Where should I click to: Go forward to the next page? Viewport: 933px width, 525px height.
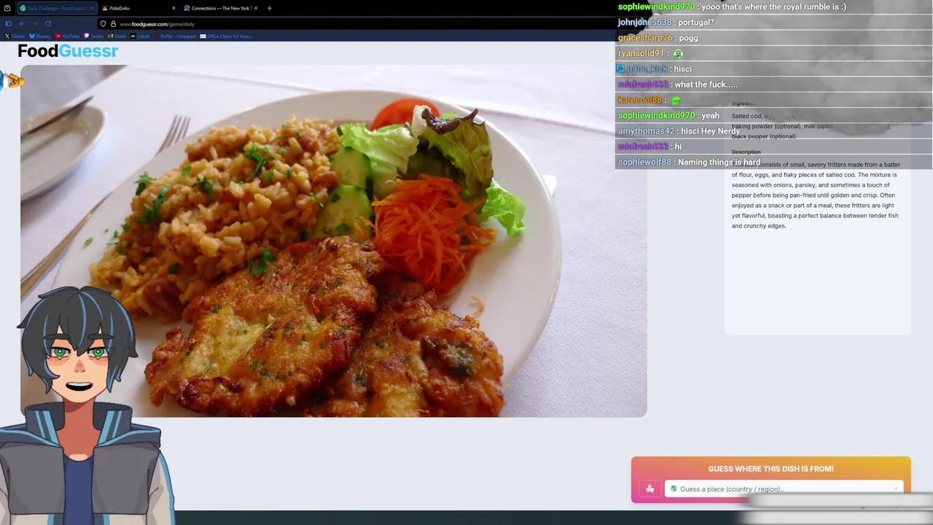point(34,23)
